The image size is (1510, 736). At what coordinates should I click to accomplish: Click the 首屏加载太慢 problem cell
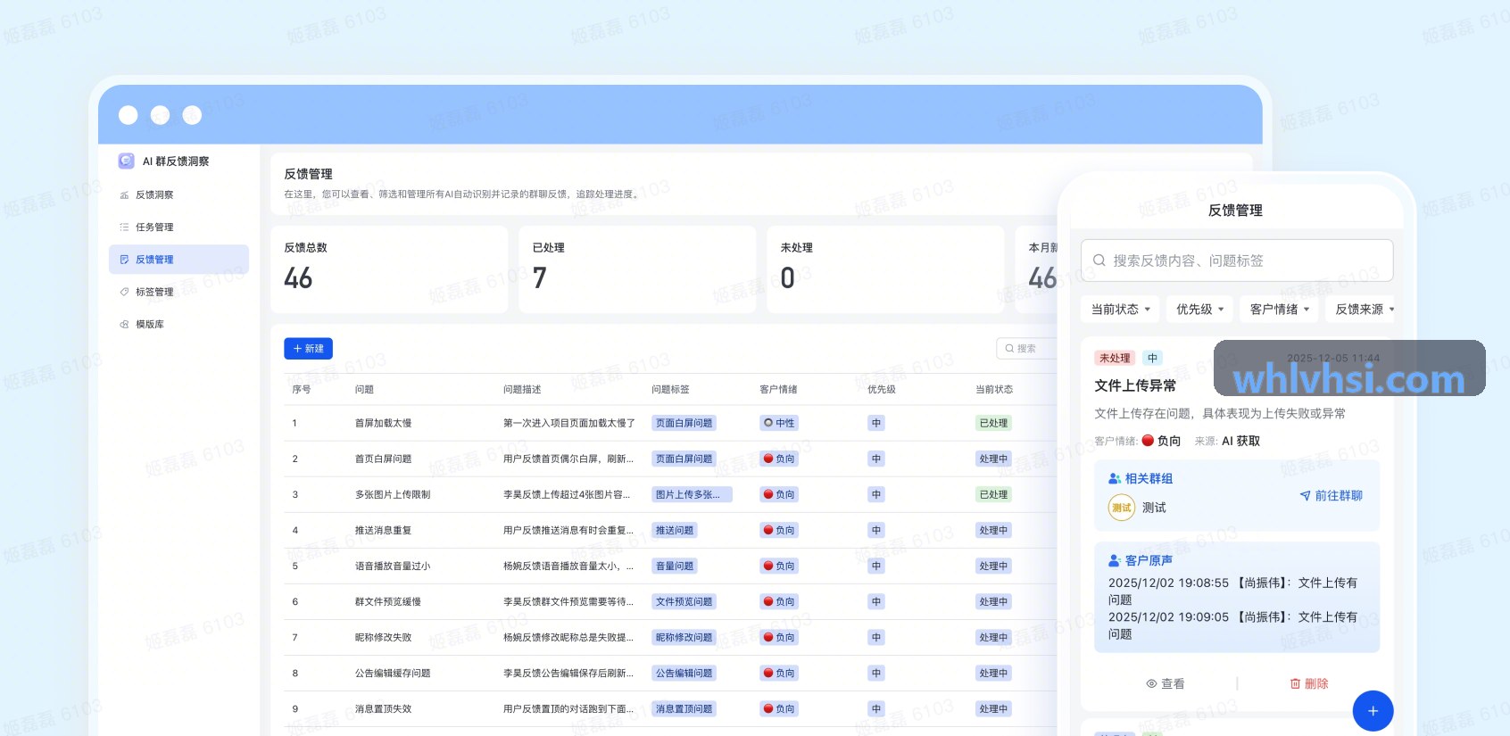(383, 423)
